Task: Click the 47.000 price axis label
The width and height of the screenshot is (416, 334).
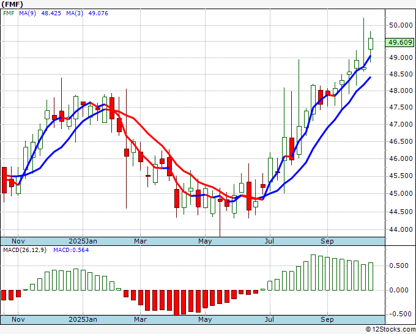Action: [x=401, y=124]
